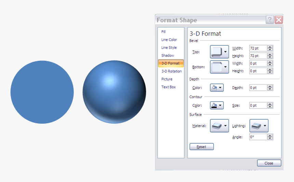Screen dimensions: 294x182
Task: Decrease Top bevel Height with down arrow
Action: (x=270, y=57)
